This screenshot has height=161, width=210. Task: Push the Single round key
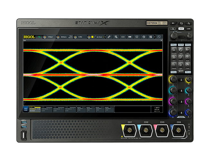pyautogui.click(x=187, y=57)
